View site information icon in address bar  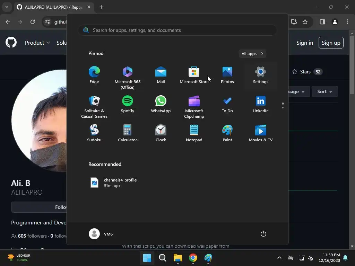[x=47, y=22]
